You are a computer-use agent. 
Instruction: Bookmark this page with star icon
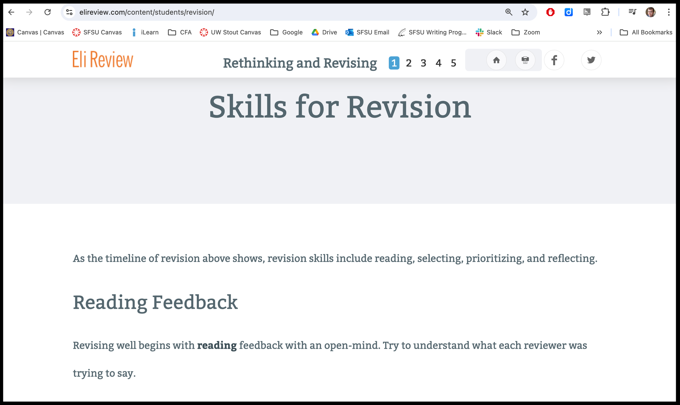525,12
